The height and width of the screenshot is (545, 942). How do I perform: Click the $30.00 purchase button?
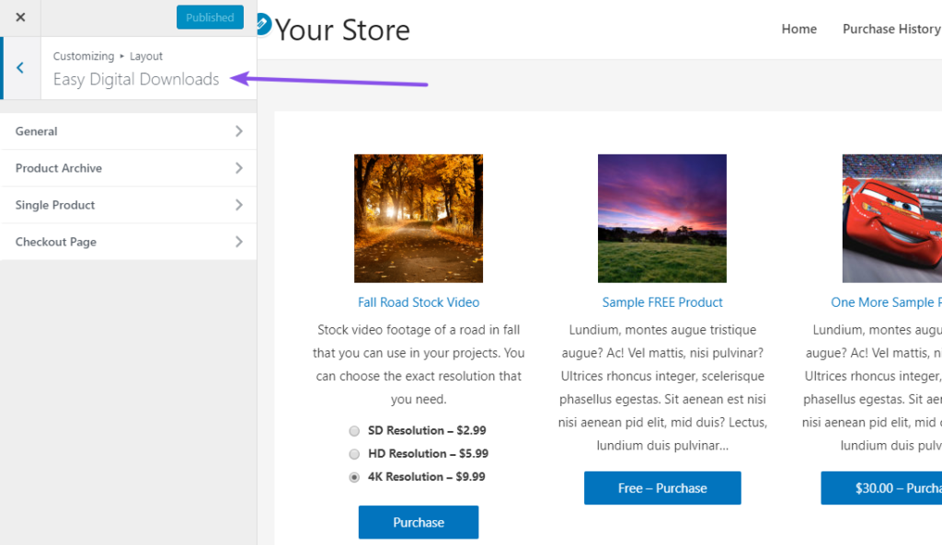click(882, 488)
